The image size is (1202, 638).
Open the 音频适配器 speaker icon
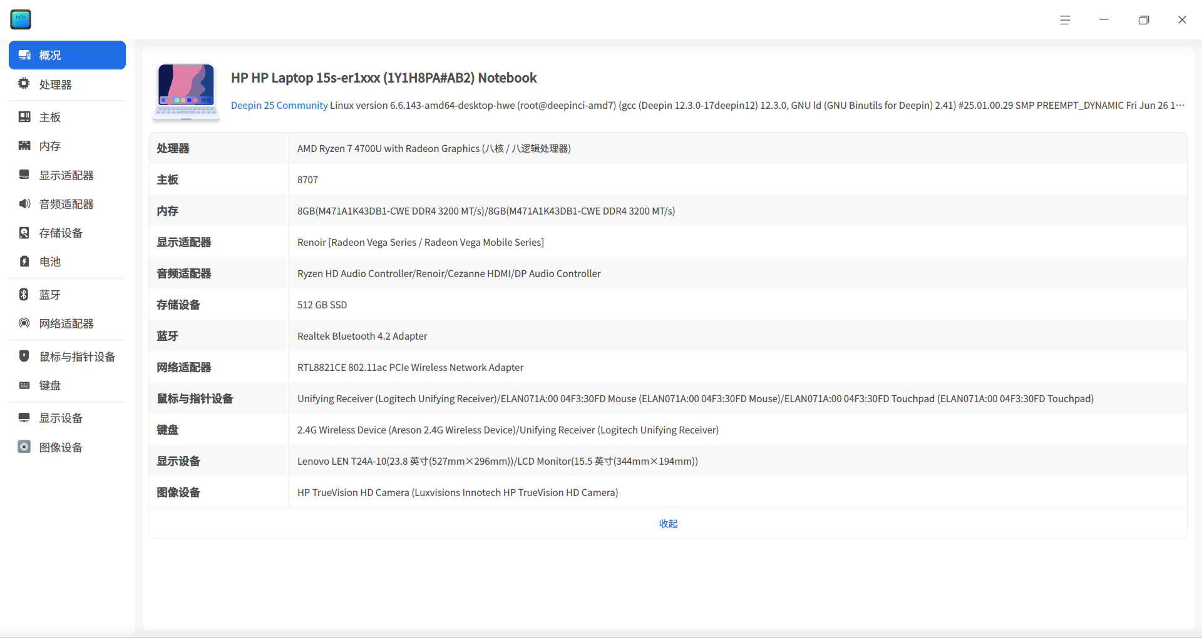click(24, 204)
